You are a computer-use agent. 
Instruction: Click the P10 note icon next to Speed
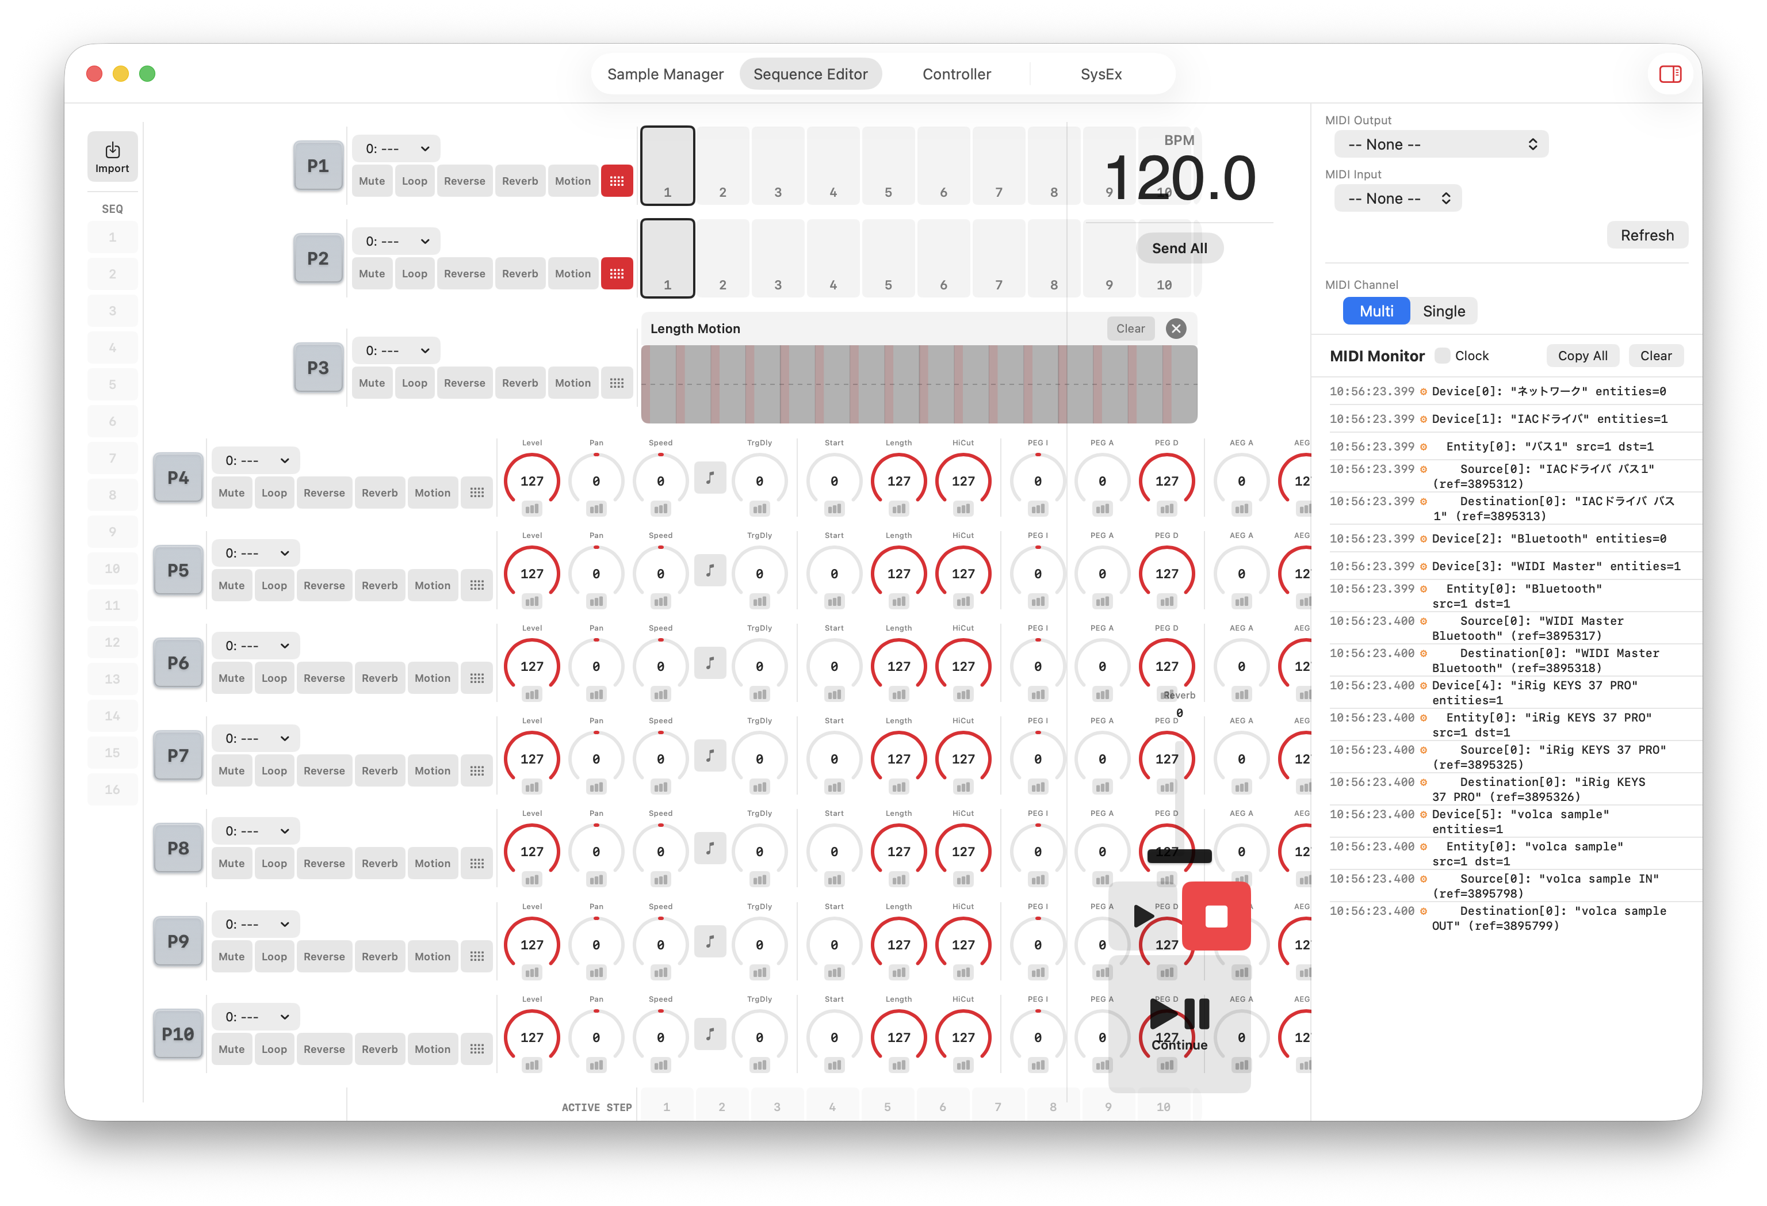[x=709, y=1034]
